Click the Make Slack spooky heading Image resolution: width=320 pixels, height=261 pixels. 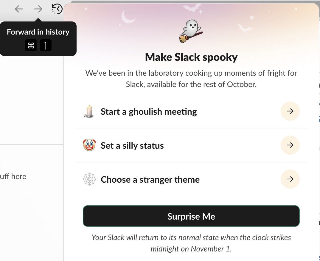(x=191, y=57)
